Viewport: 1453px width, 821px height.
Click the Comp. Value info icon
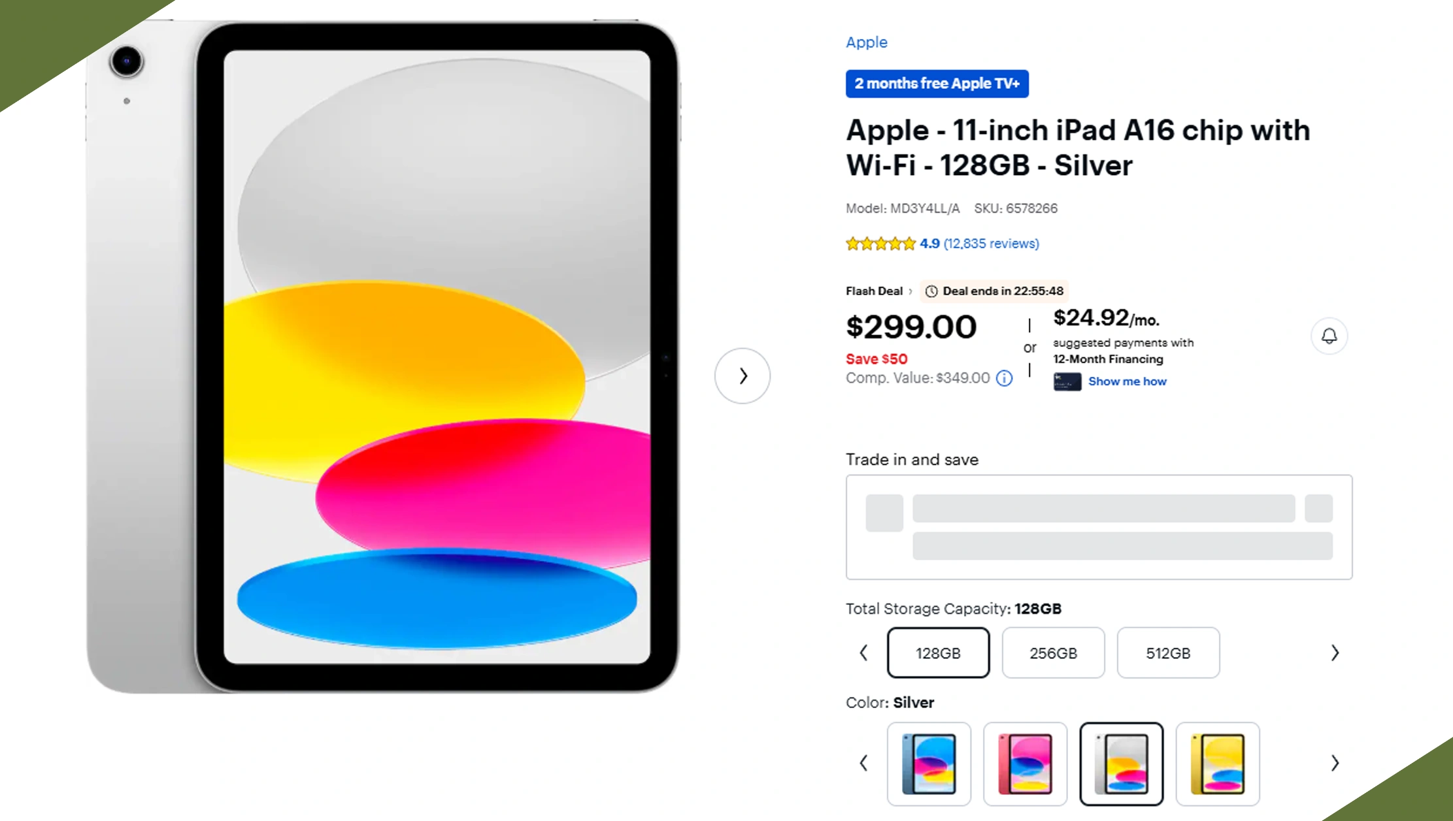click(x=1004, y=378)
